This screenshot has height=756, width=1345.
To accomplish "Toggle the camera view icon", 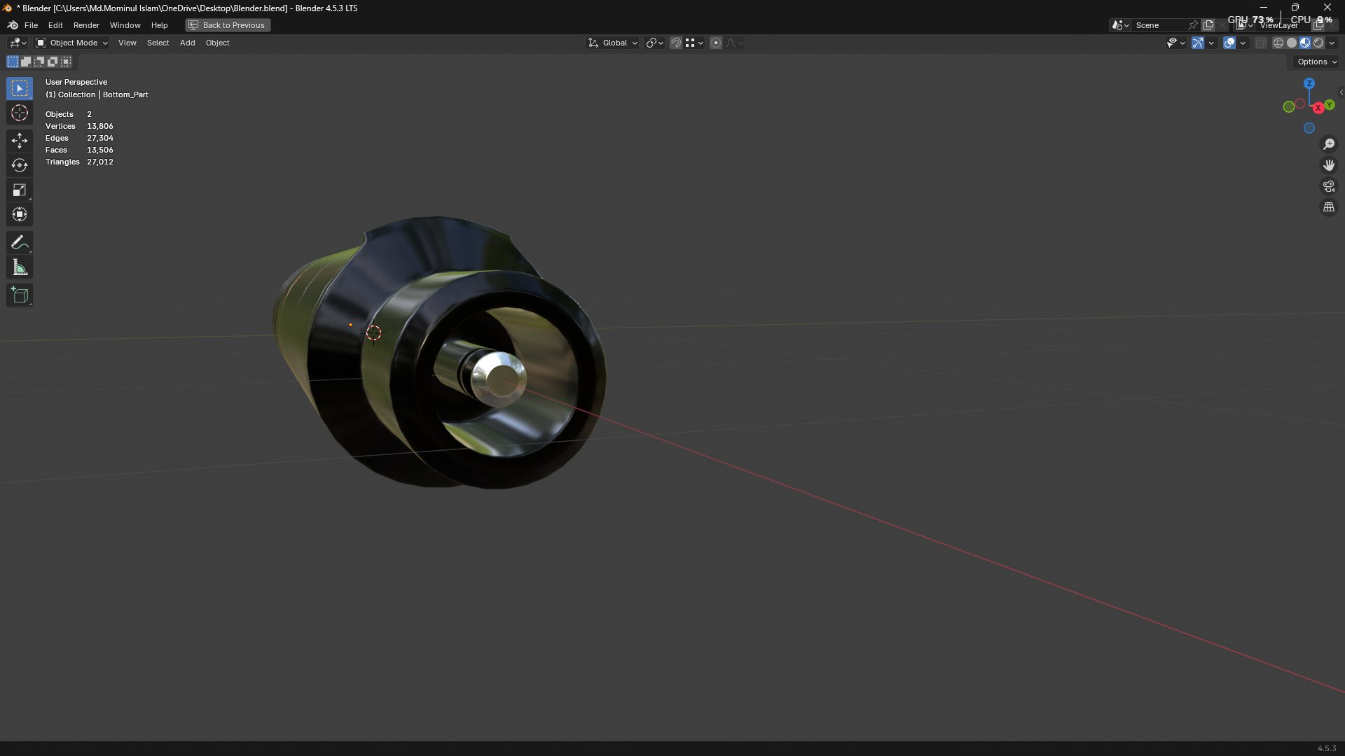I will point(1329,186).
